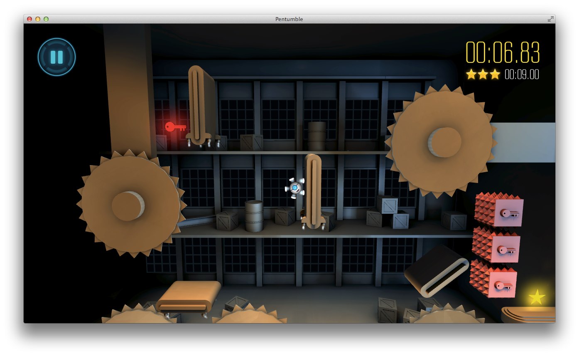
Task: Minimize the Pentumble window with the yellow button
Action: click(38, 19)
